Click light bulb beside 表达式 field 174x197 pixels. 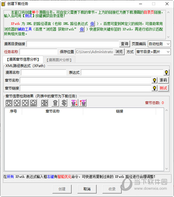(166, 72)
